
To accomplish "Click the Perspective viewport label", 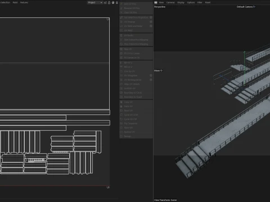I will click(160, 7).
